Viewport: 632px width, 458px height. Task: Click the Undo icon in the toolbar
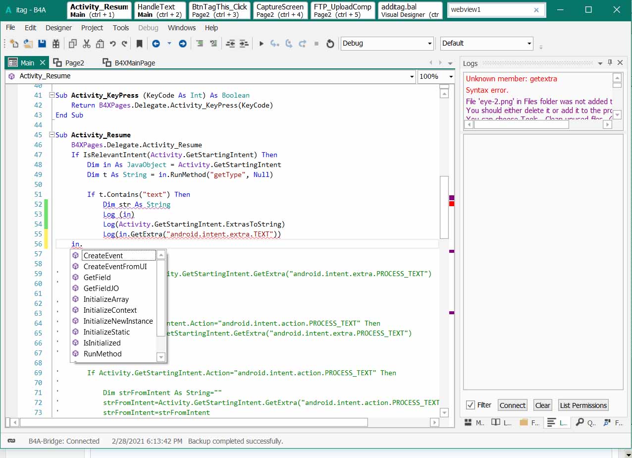click(113, 44)
